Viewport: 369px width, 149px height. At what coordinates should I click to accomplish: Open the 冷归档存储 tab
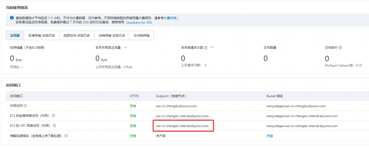pyautogui.click(x=141, y=35)
